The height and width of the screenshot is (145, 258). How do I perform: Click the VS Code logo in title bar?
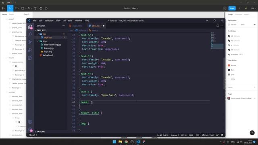point(29,21)
